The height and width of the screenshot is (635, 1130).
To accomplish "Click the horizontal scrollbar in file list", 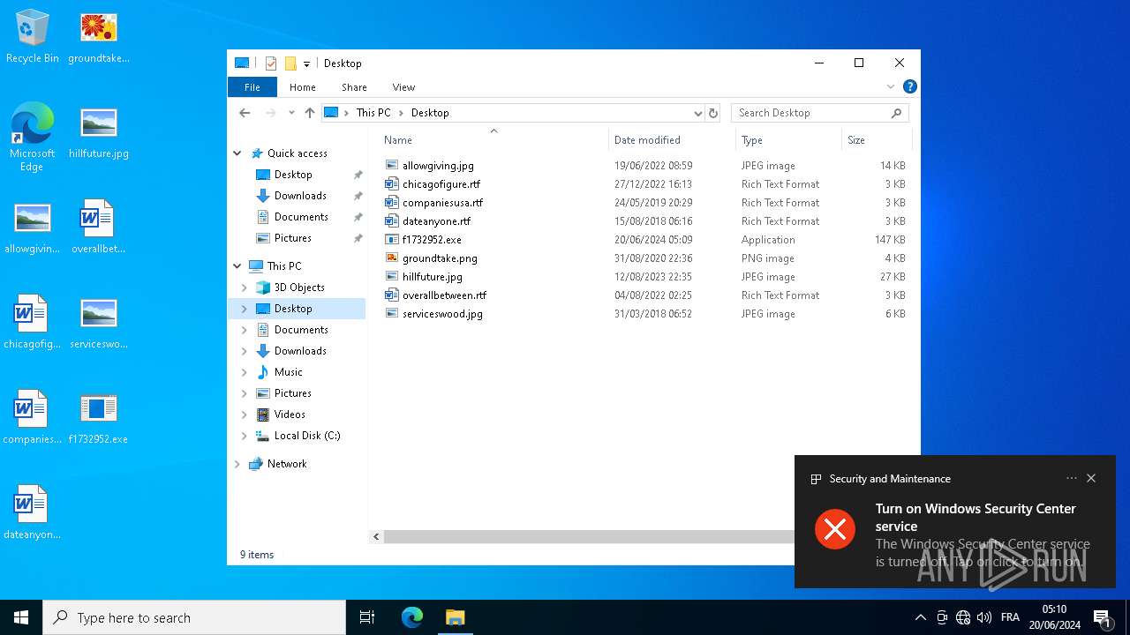I will click(x=587, y=536).
